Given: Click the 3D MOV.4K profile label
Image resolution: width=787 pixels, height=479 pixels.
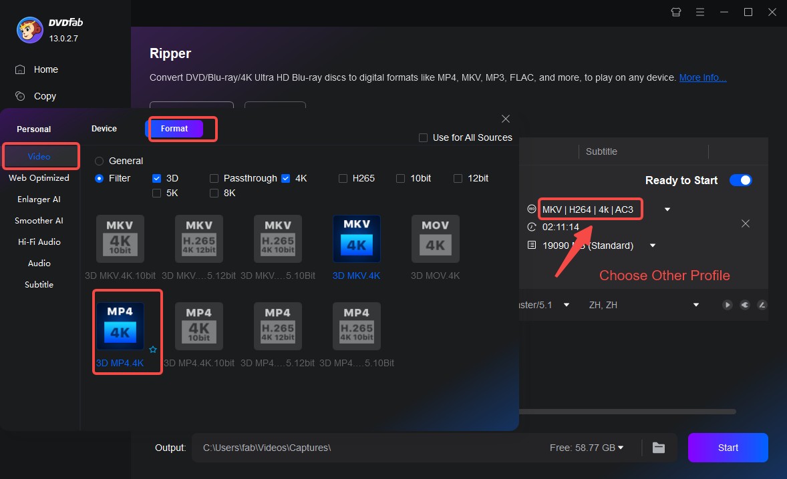Looking at the screenshot, I should click(435, 276).
